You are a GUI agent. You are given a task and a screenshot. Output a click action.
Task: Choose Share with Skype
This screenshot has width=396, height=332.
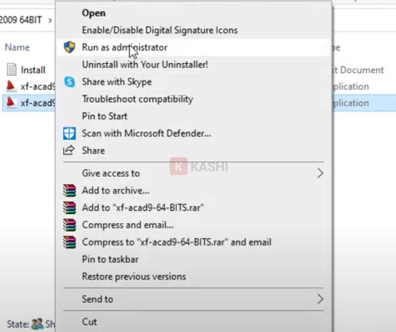coord(117,82)
